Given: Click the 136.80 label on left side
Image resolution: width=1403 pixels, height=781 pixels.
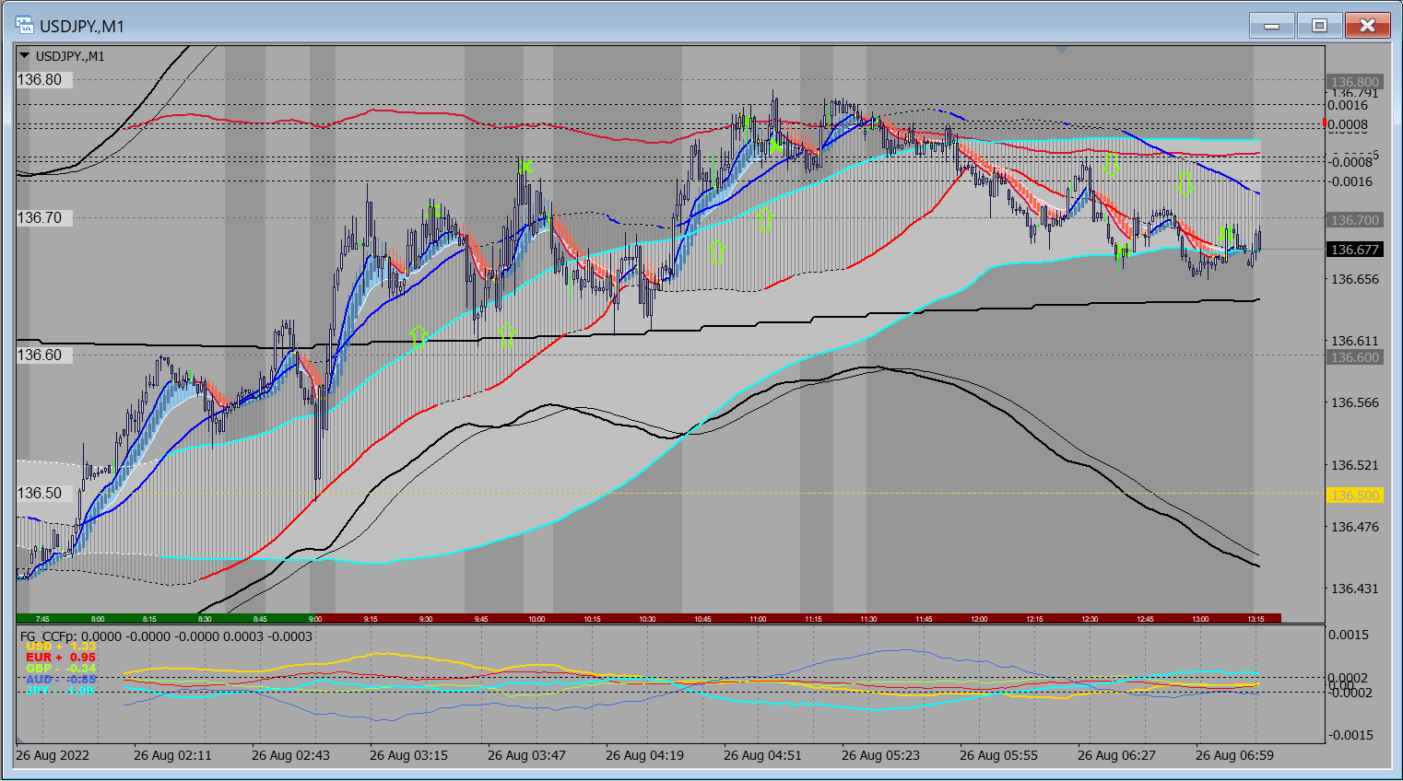Looking at the screenshot, I should 40,80.
